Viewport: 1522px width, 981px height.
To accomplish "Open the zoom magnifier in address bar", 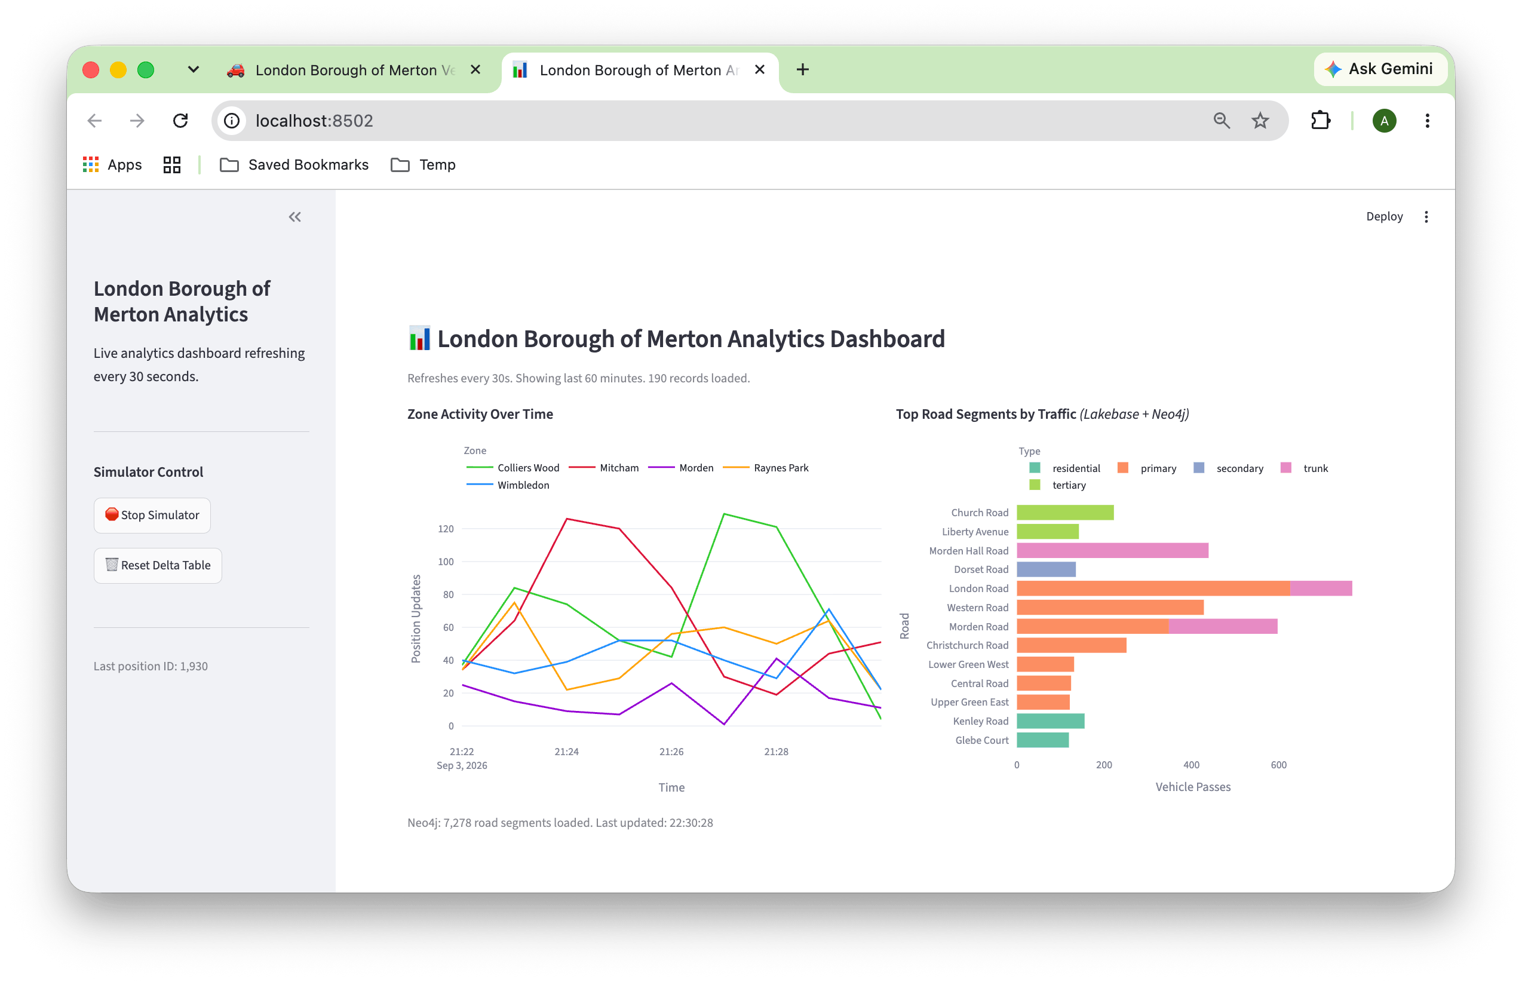I will [x=1221, y=121].
